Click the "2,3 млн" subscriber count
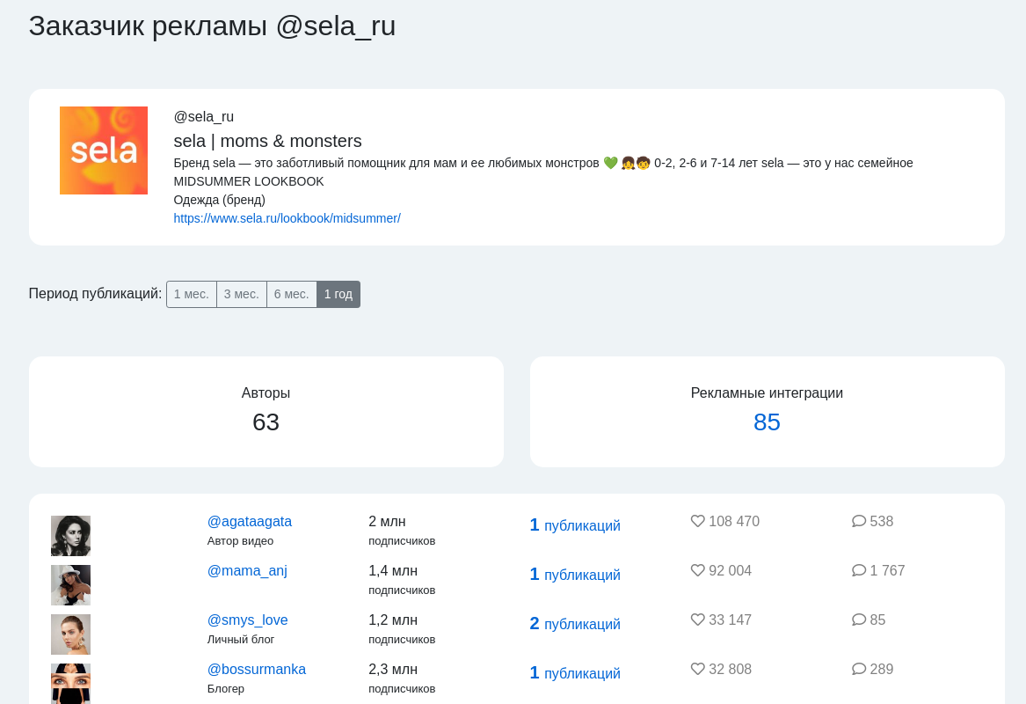This screenshot has height=704, width=1026. [393, 670]
